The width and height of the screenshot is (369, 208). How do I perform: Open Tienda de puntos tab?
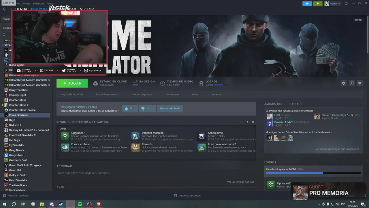tap(142, 94)
